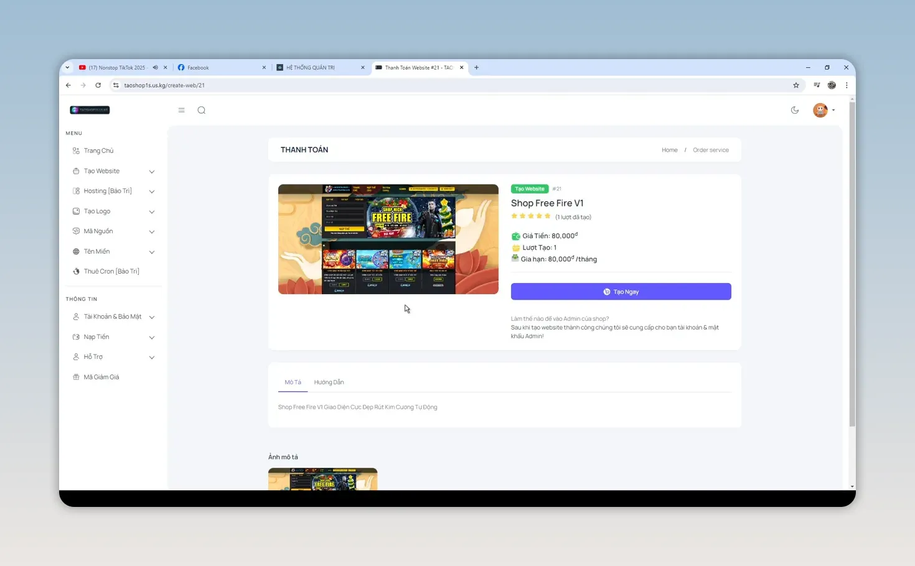Switch to the Facebook tab

click(222, 68)
